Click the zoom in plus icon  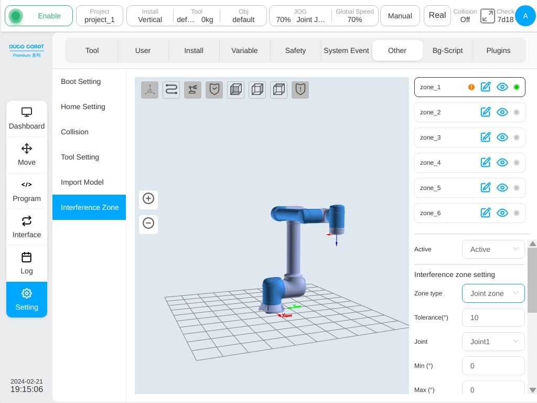coord(148,198)
